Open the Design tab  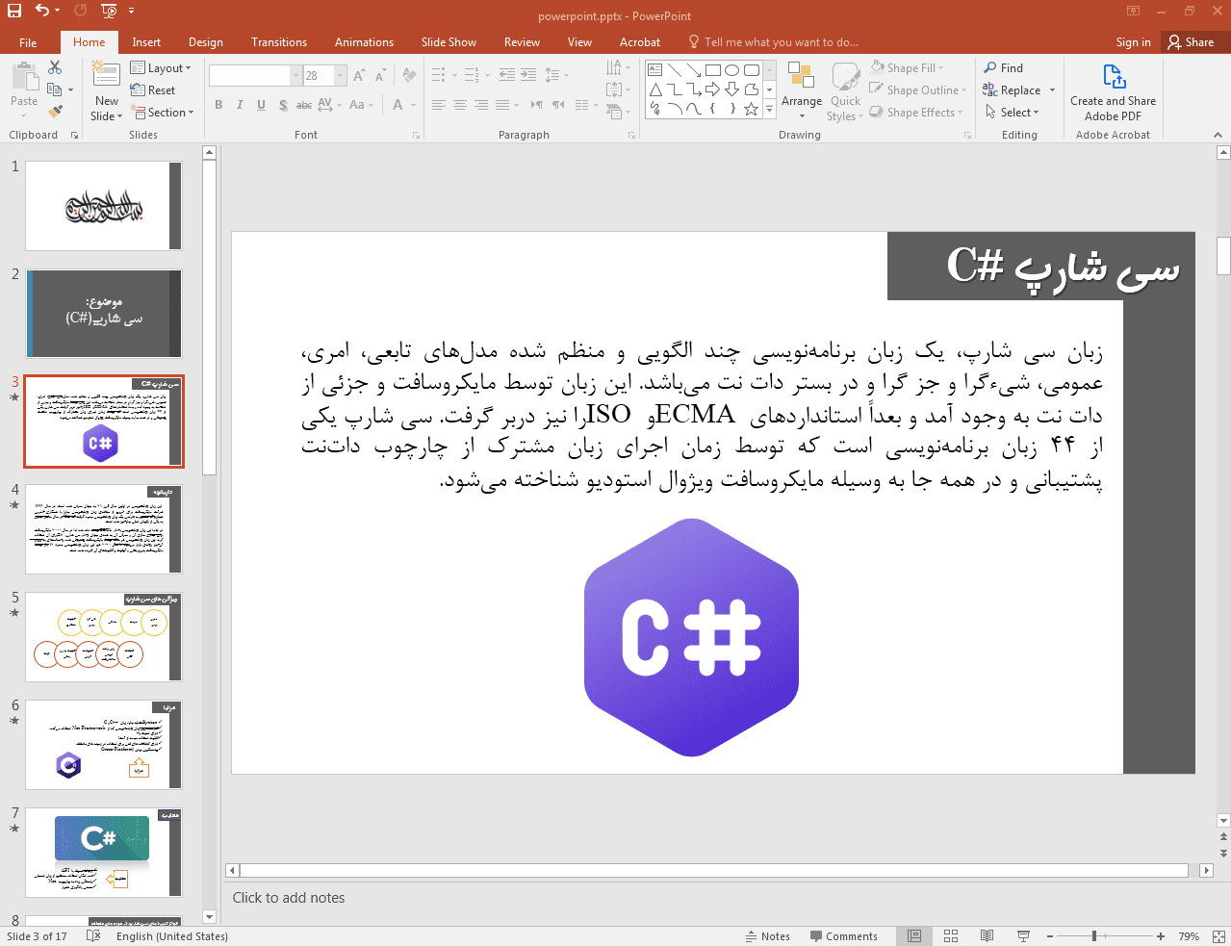coord(205,42)
